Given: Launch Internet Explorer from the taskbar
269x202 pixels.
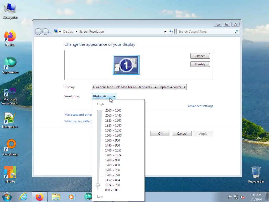Looking at the screenshot, I should [x=23, y=197].
